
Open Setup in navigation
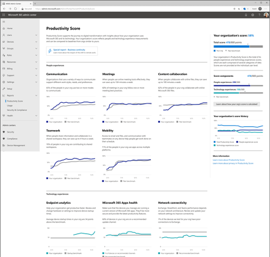[x=9, y=89]
